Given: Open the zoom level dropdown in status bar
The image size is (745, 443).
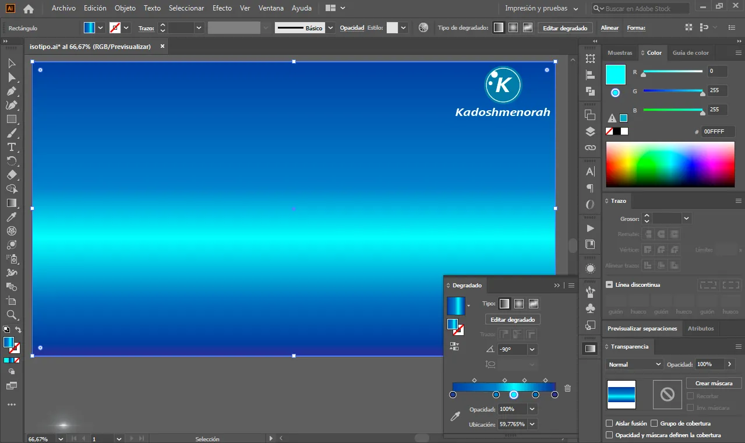Looking at the screenshot, I should (61, 438).
